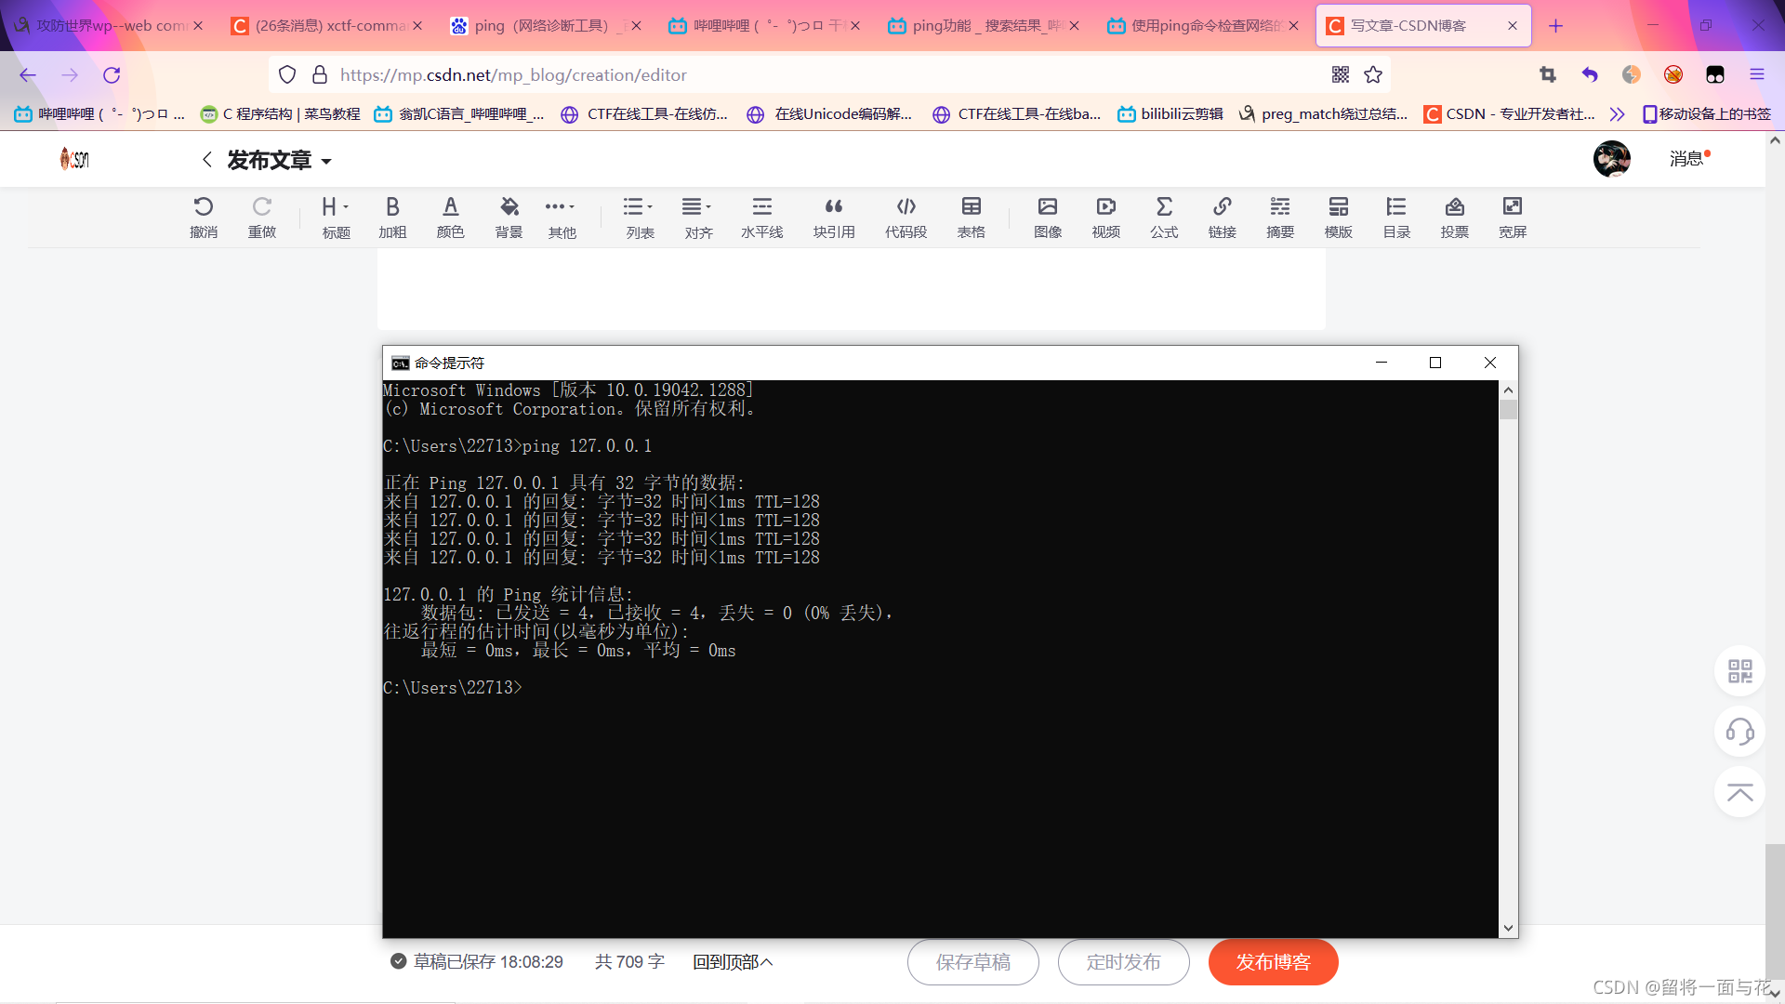Save draft with 保存草稿 button
1785x1004 pixels.
tap(972, 961)
